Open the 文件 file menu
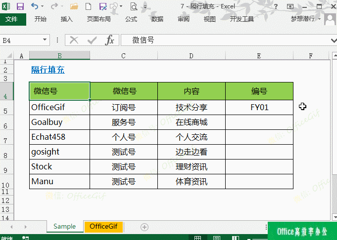 click(12, 19)
